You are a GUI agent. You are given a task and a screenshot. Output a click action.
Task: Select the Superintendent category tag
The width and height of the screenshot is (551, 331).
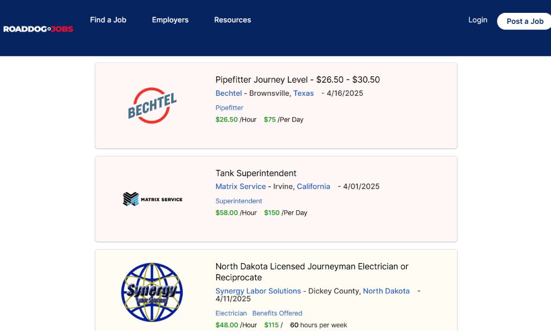point(239,201)
